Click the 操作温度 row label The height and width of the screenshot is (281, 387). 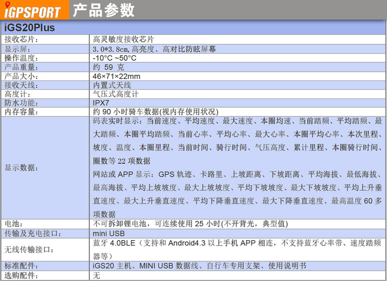pos(21,58)
